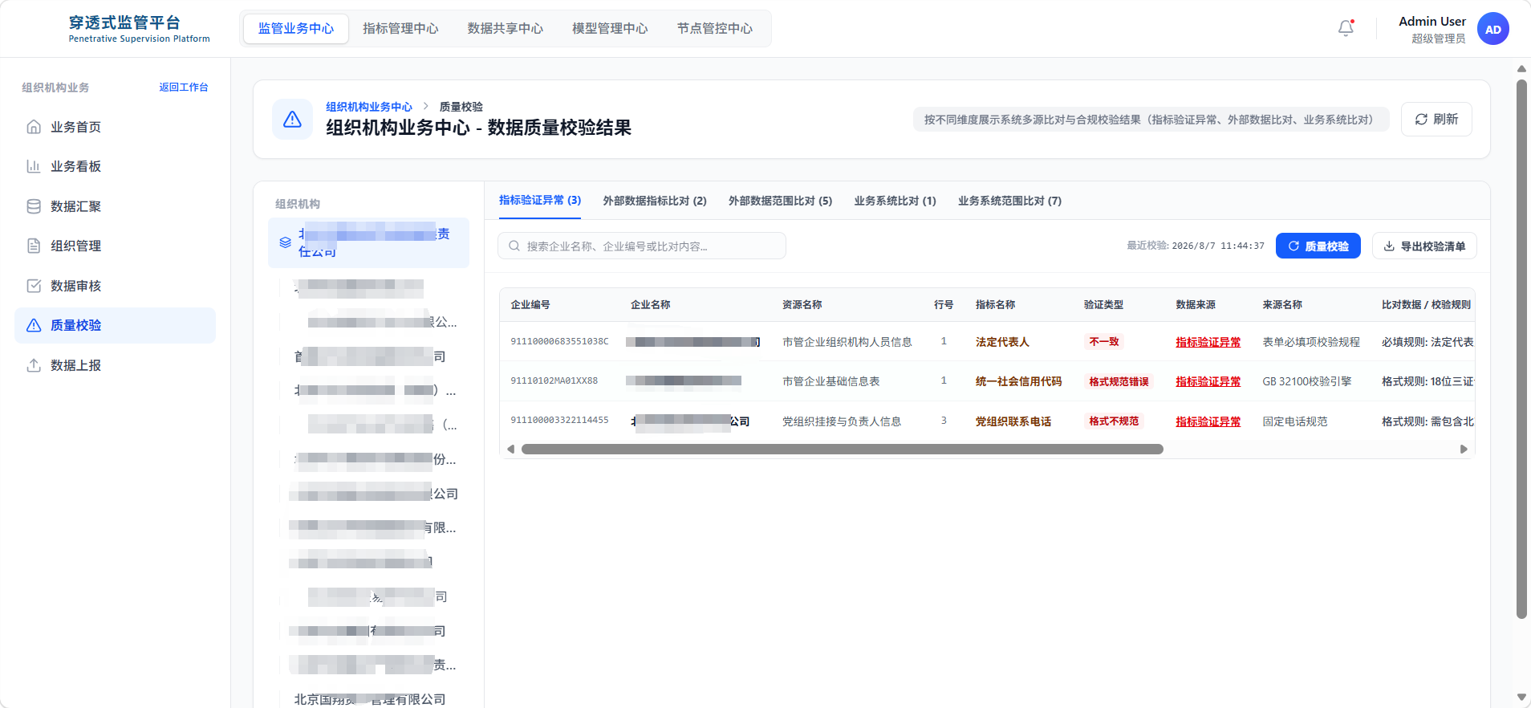
Task: Open 数据共享中心 top tab
Action: click(506, 28)
